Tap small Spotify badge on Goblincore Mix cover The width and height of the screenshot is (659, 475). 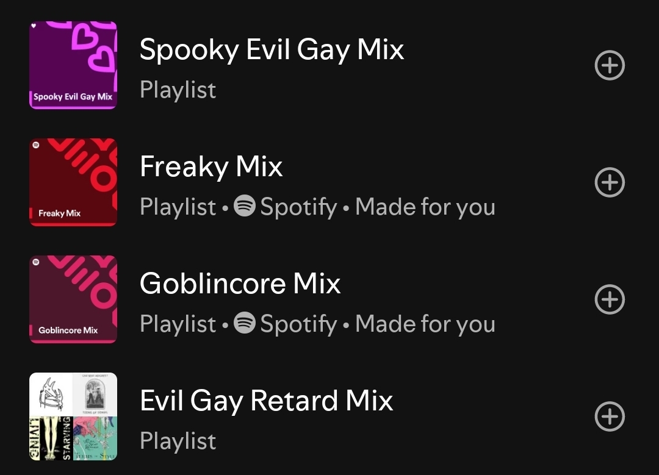point(36,262)
